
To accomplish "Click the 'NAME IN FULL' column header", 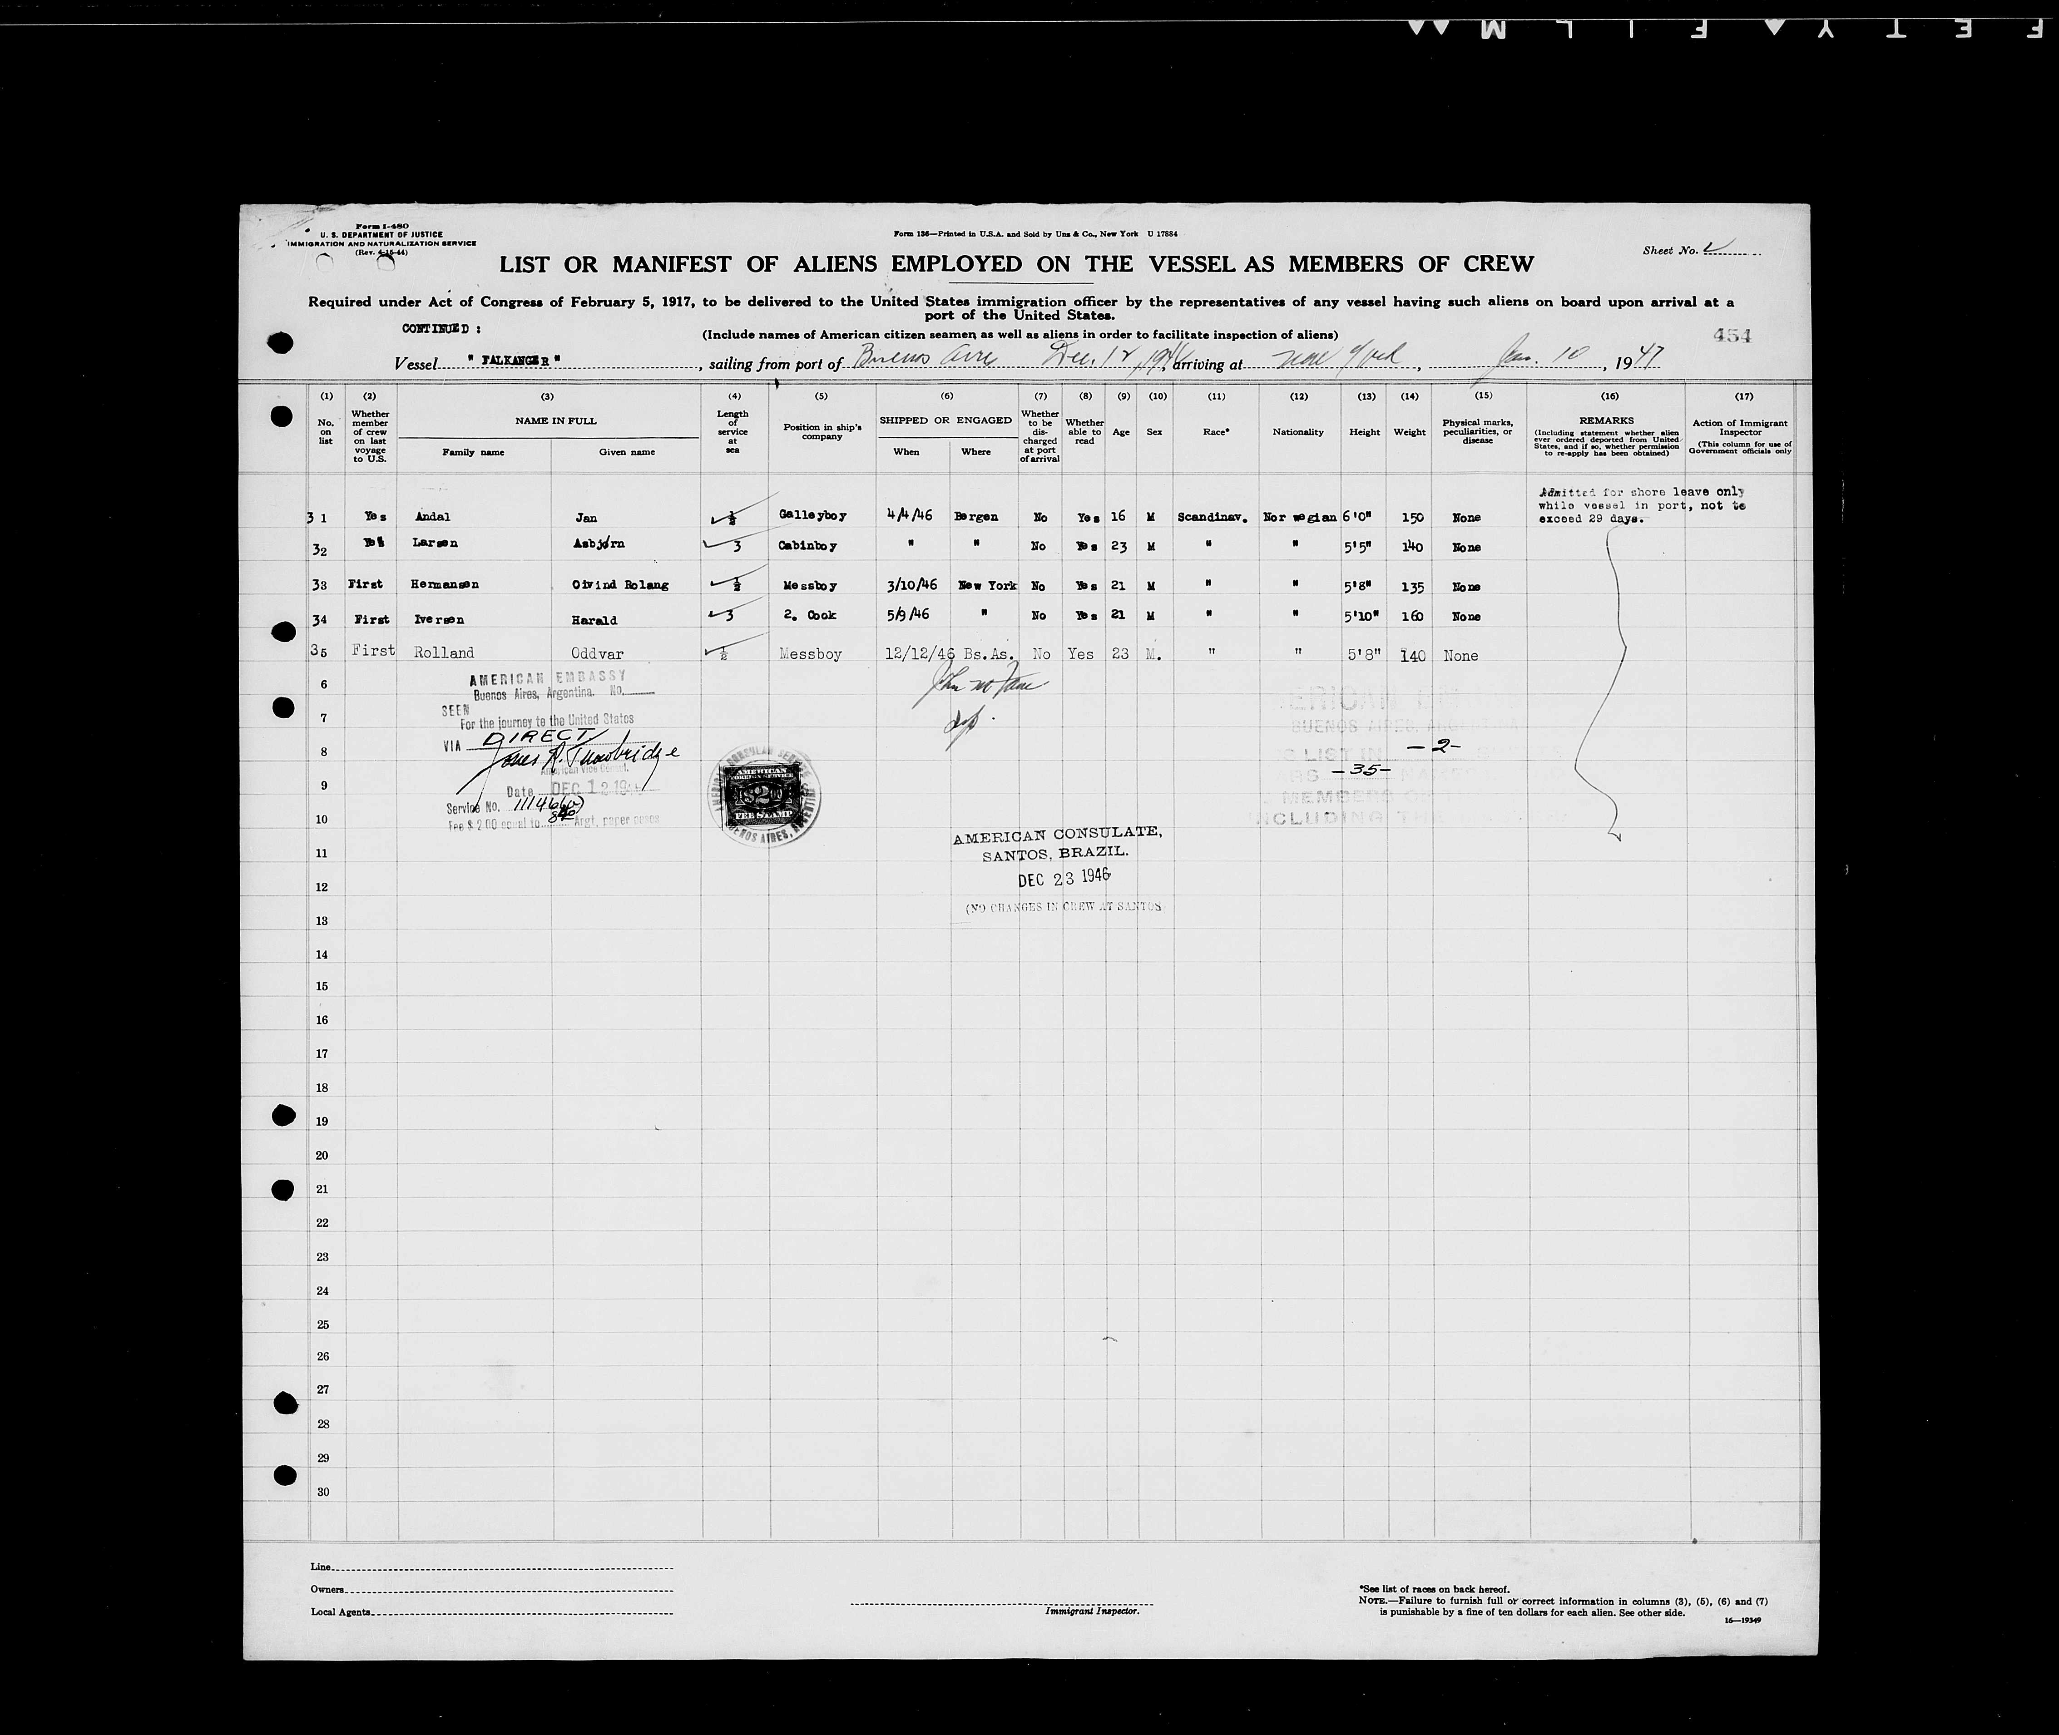I will [x=555, y=421].
